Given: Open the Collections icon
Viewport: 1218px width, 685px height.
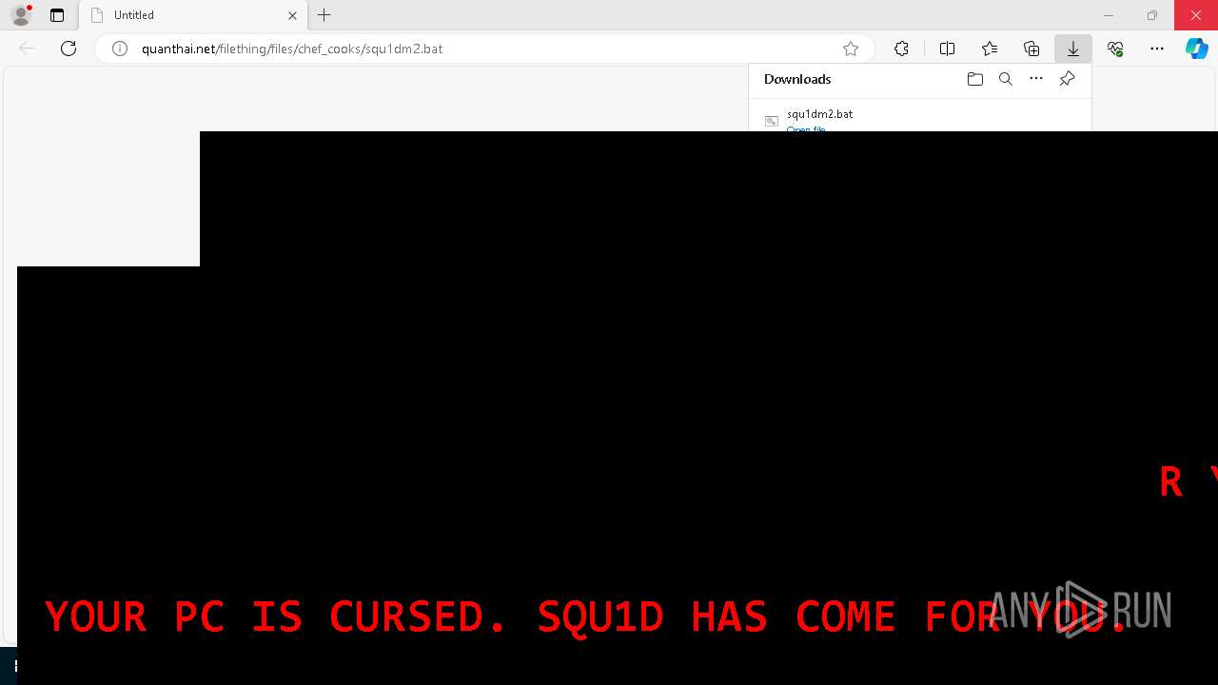Looking at the screenshot, I should click(x=1031, y=49).
